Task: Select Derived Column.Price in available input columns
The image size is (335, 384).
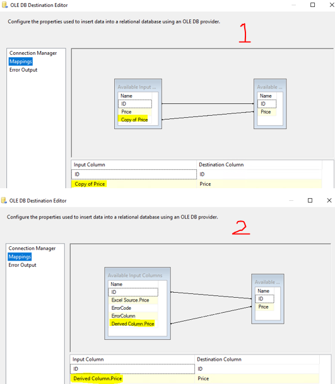Action: (x=132, y=324)
